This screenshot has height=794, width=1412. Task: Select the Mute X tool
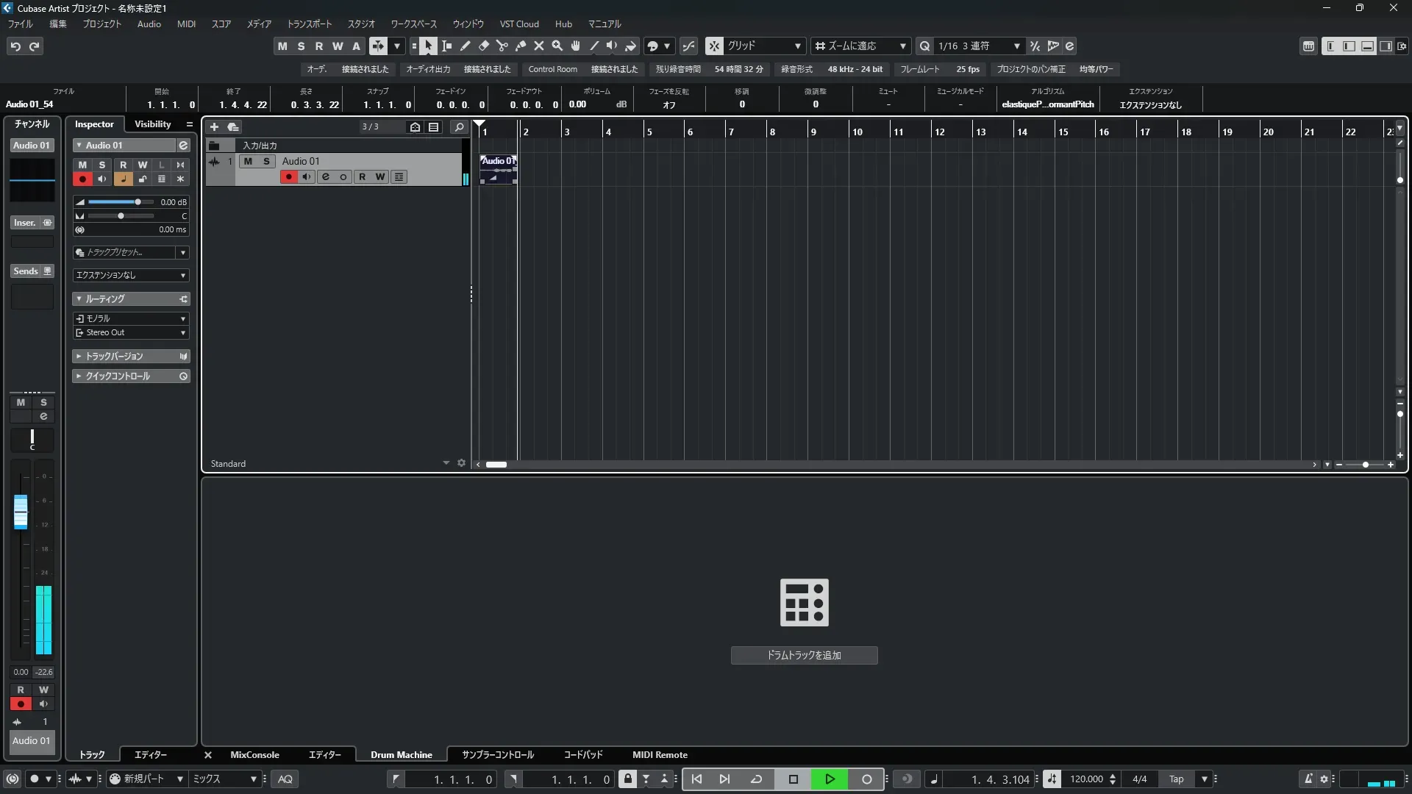tap(539, 46)
